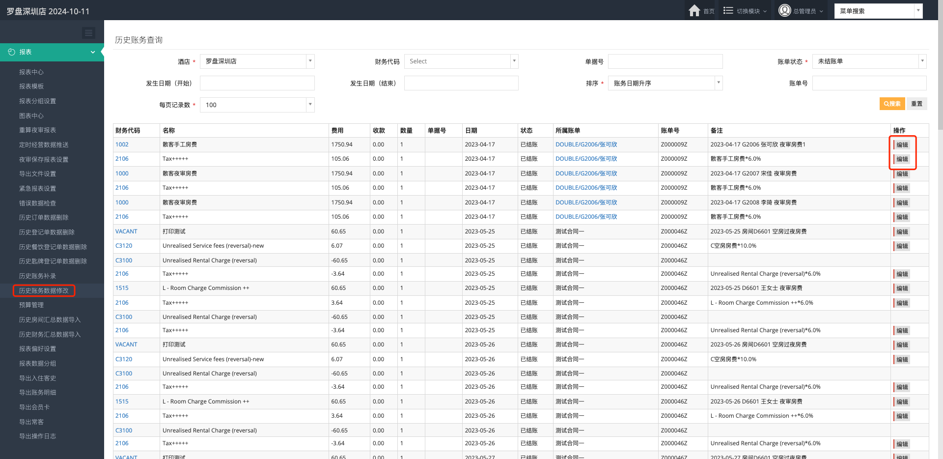Open 错误数据检查 in sidebar

click(37, 203)
